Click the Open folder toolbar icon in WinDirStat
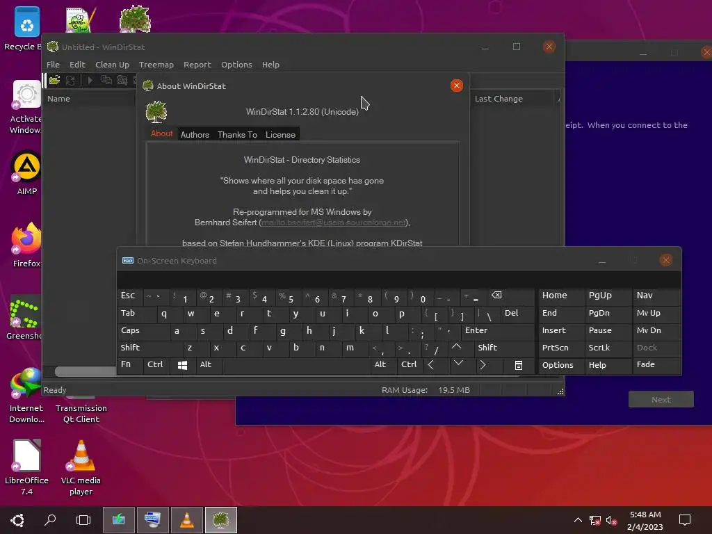Image resolution: width=712 pixels, height=534 pixels. (54, 81)
